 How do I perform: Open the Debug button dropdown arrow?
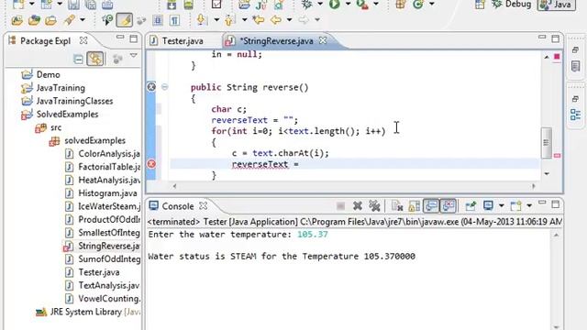320,4
